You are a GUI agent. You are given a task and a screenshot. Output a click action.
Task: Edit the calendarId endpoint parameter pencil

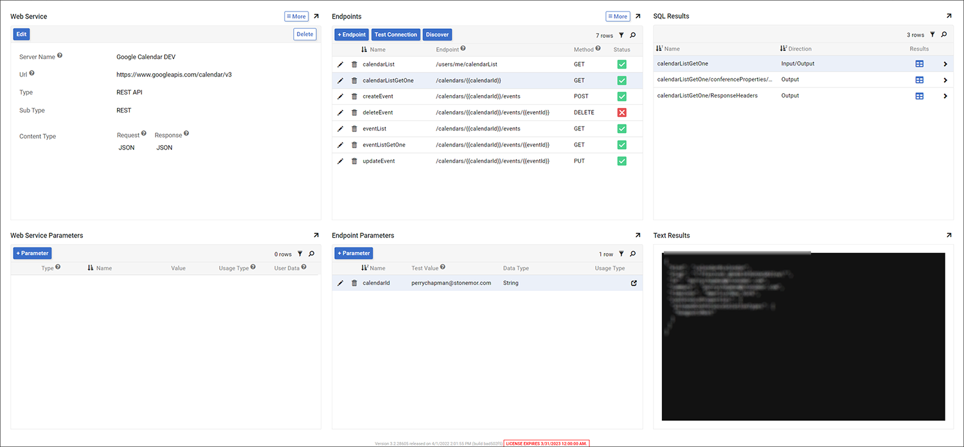pos(341,283)
